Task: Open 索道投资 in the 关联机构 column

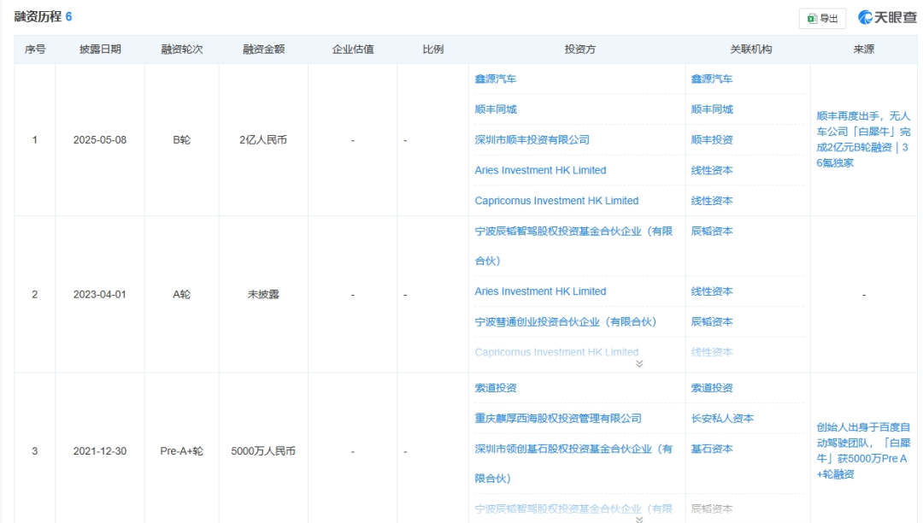Action: pos(712,388)
